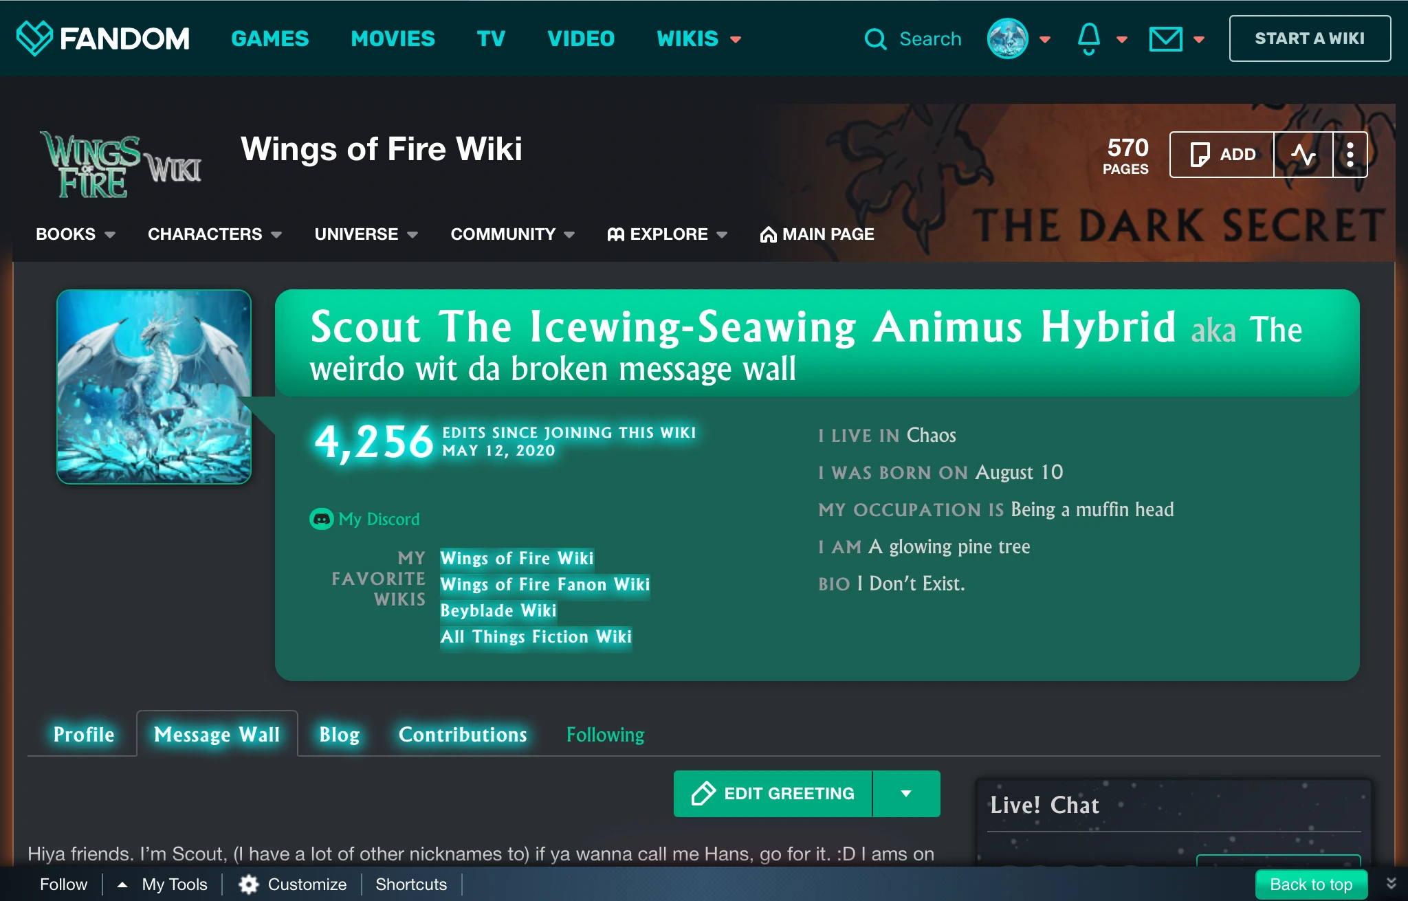This screenshot has width=1408, height=901.
Task: Switch to the Contributions tab
Action: pyautogui.click(x=463, y=735)
